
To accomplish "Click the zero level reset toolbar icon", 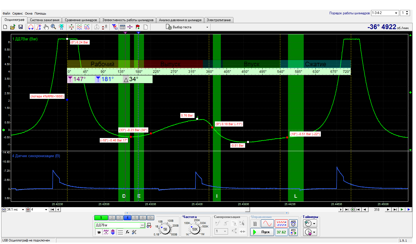I will [x=105, y=27].
